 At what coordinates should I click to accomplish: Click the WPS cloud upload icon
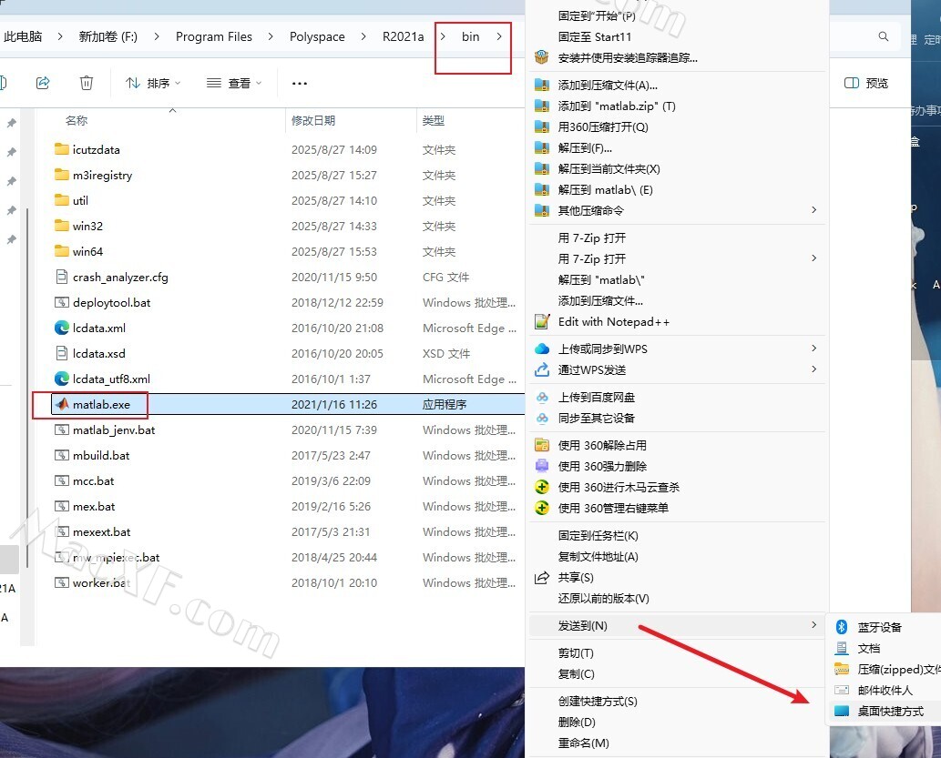(542, 349)
